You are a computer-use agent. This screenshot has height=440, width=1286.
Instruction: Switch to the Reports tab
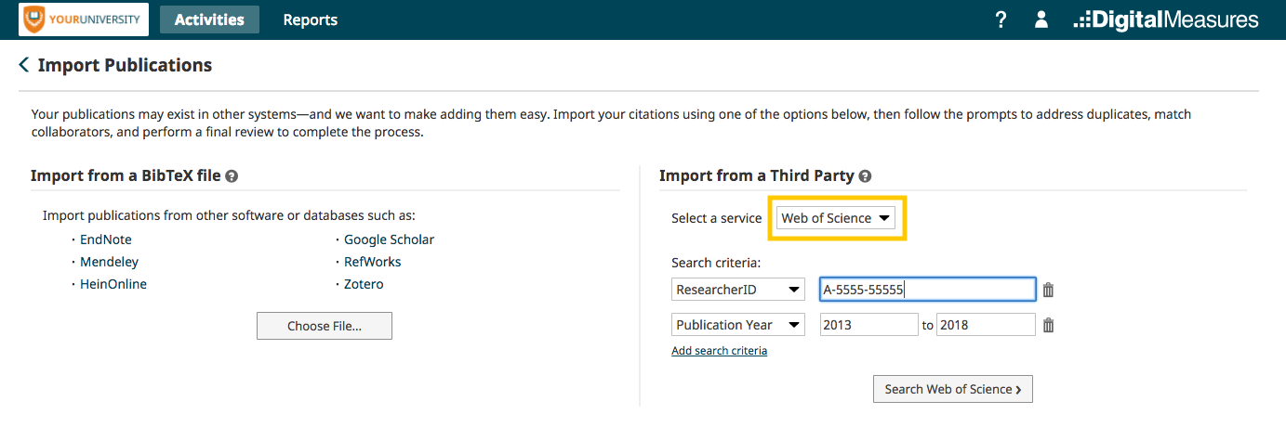pyautogui.click(x=311, y=19)
